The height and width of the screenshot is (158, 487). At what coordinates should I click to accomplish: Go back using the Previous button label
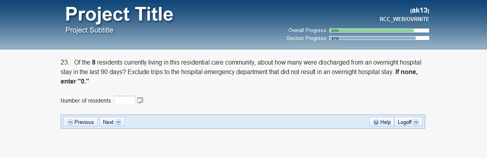tap(84, 122)
